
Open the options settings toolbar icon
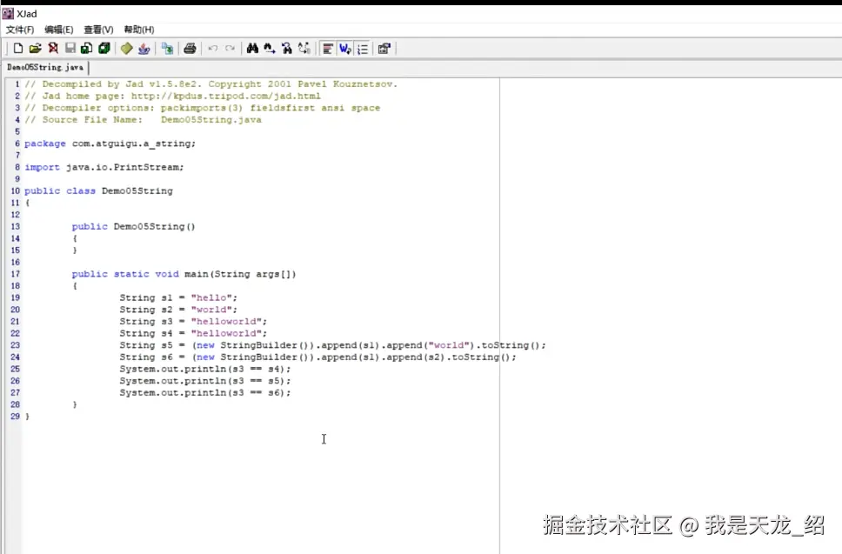384,49
